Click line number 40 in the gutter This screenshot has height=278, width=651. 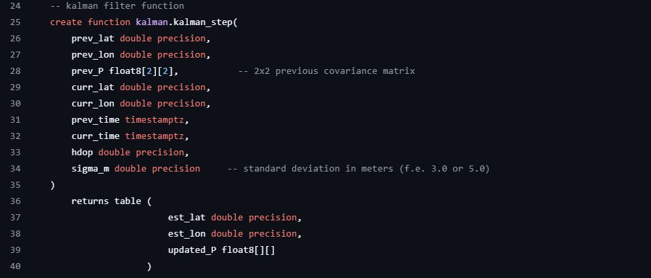[16, 266]
